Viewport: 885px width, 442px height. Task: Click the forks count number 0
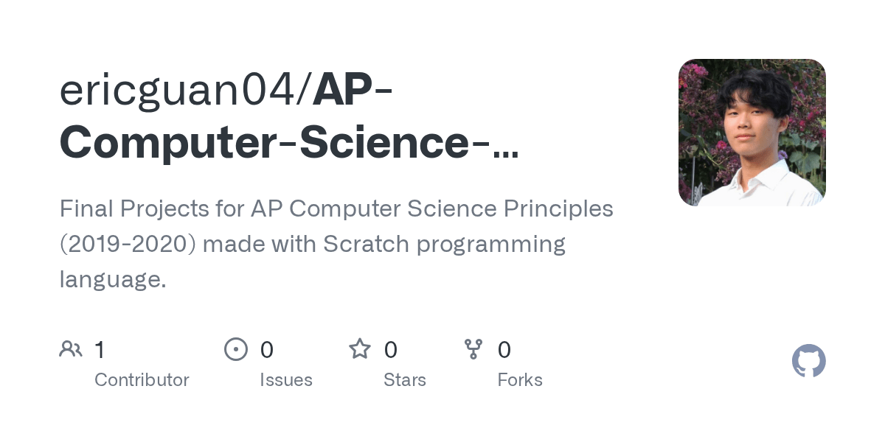coord(504,349)
